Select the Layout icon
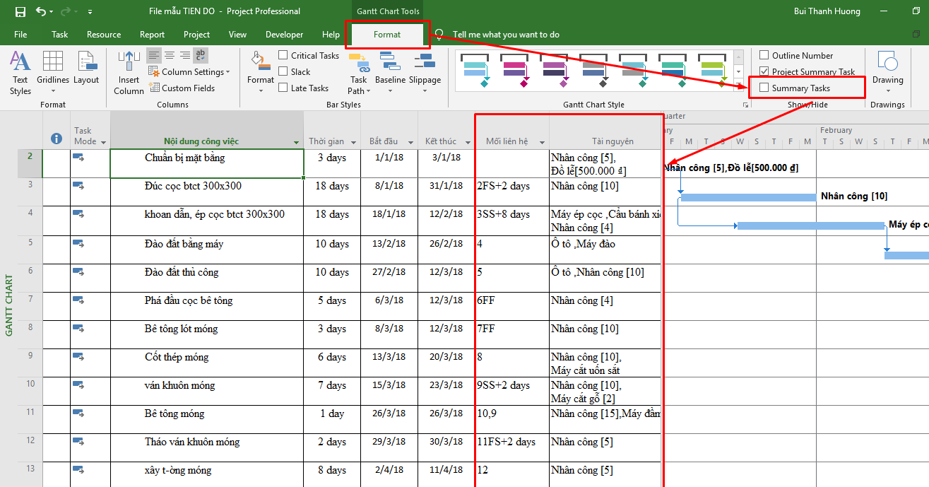929x487 pixels. (x=86, y=67)
